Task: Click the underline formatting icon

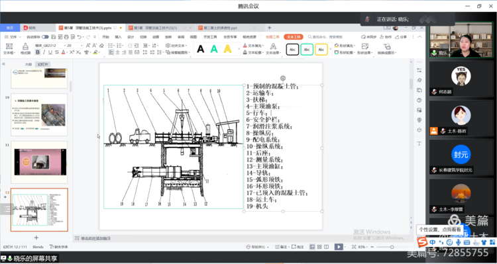Action: click(50, 52)
